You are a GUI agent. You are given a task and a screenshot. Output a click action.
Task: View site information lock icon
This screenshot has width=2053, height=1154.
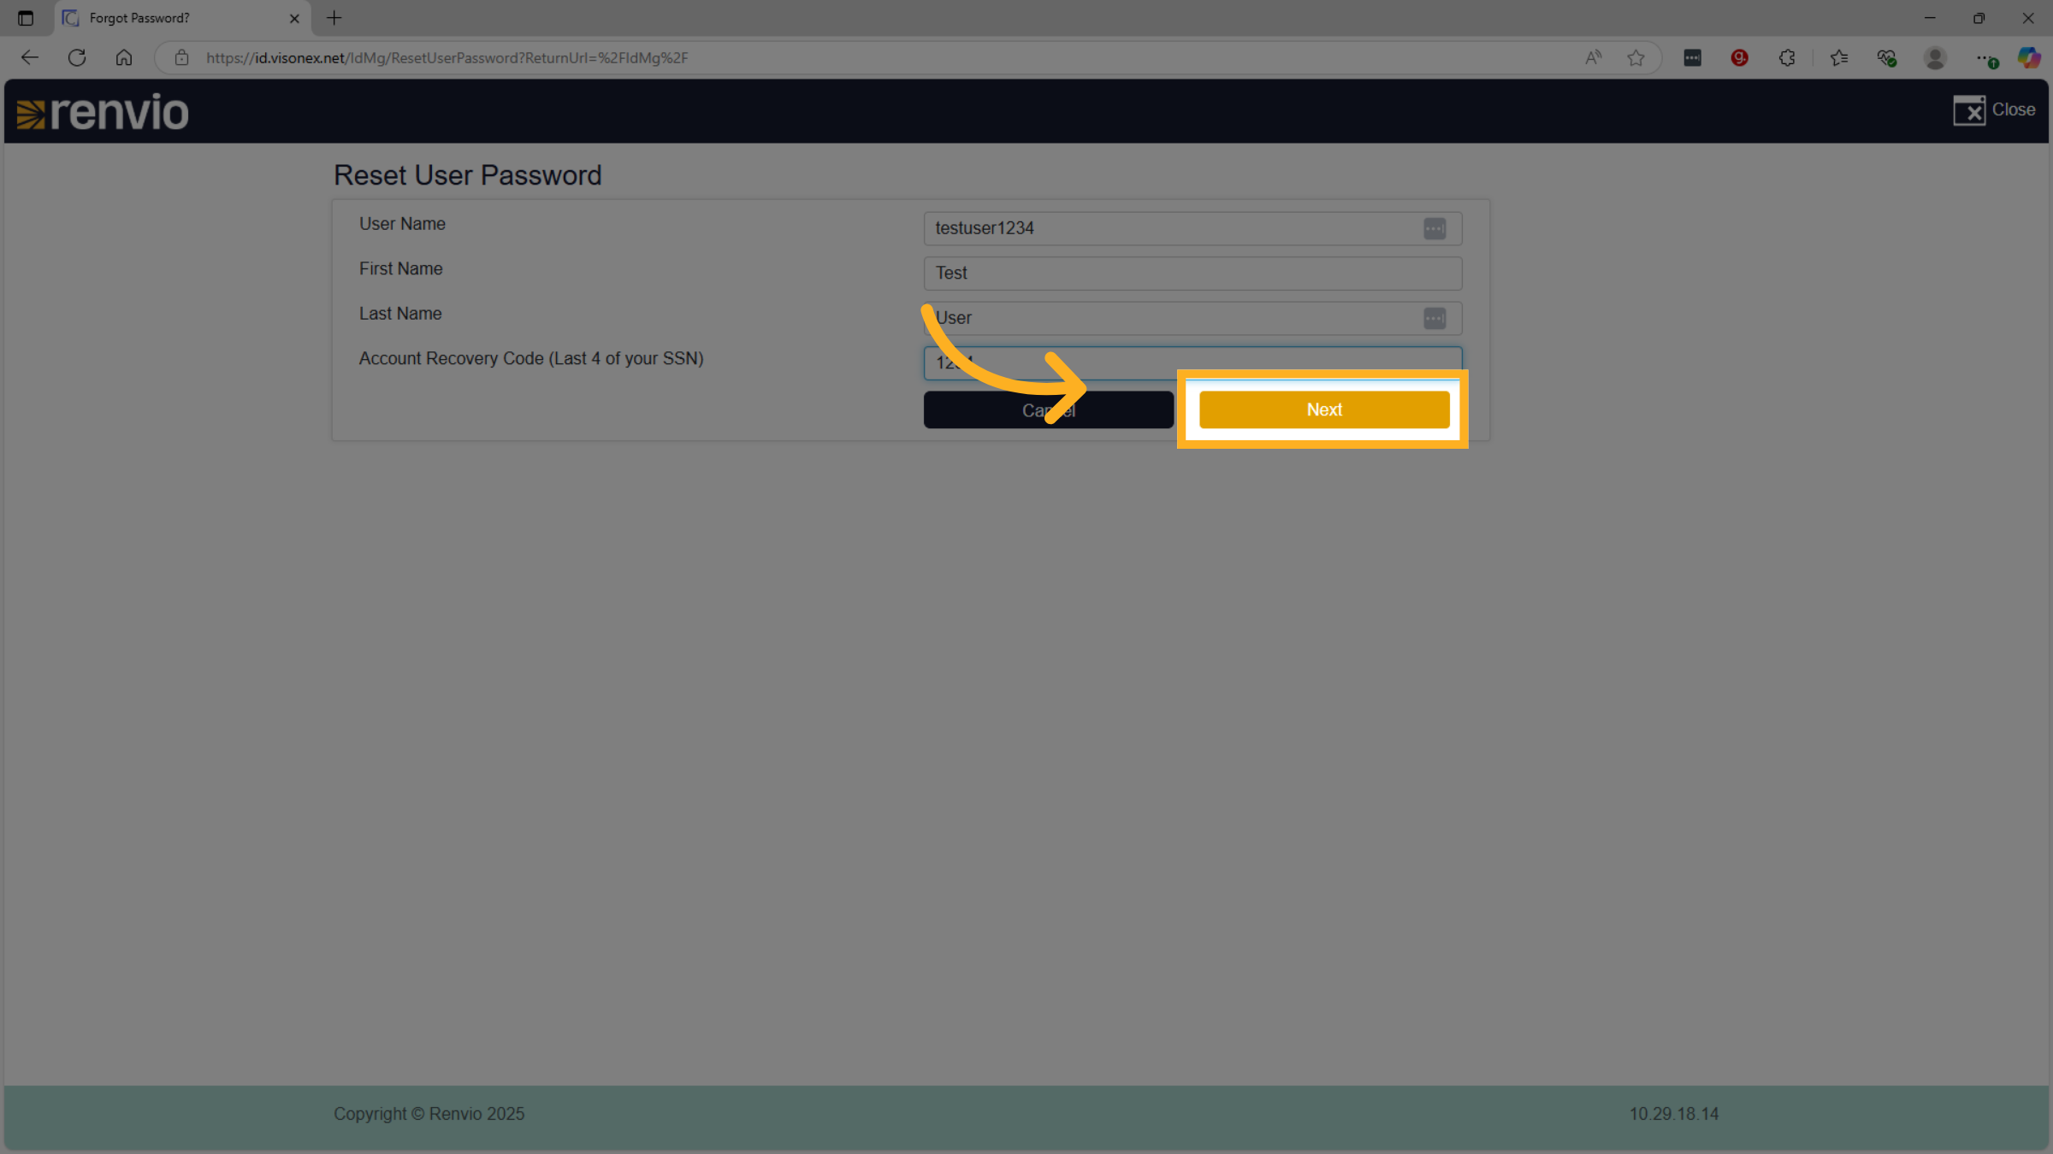coord(181,58)
